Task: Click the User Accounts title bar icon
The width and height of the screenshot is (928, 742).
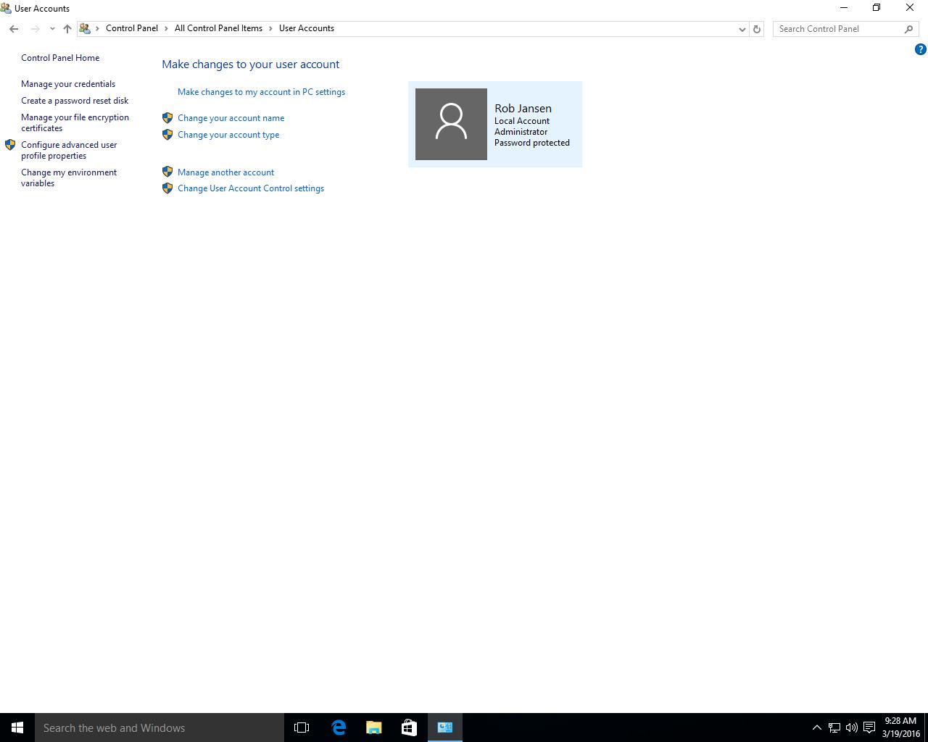Action: pyautogui.click(x=6, y=8)
